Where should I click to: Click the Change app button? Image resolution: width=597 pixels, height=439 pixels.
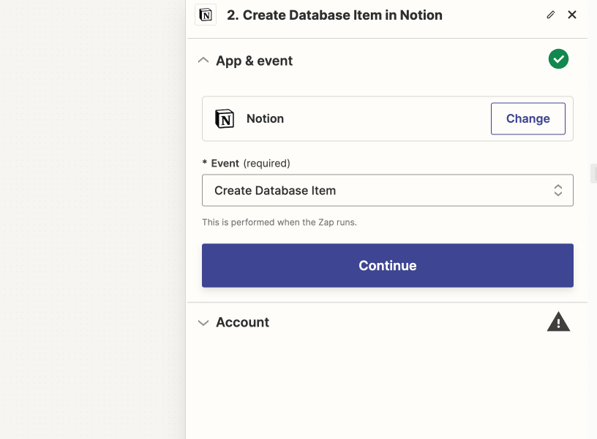pos(527,118)
